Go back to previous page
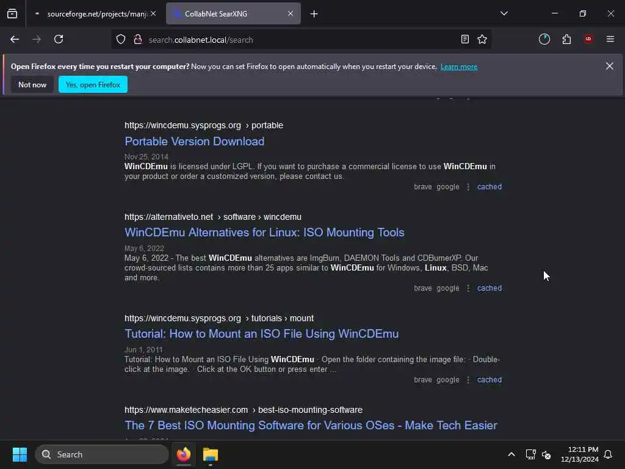This screenshot has height=469, width=625. pyautogui.click(x=15, y=39)
